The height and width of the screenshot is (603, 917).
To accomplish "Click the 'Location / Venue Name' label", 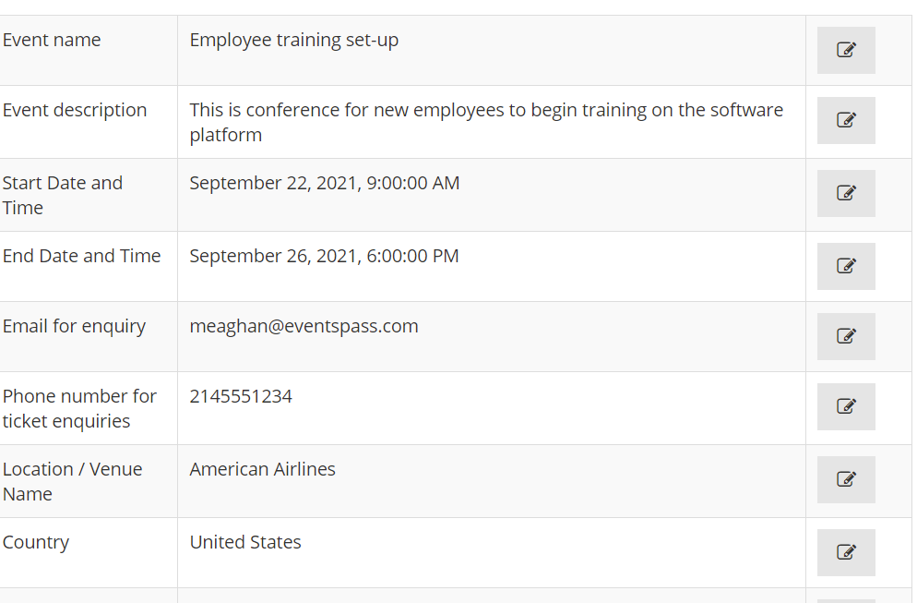I will pos(73,482).
